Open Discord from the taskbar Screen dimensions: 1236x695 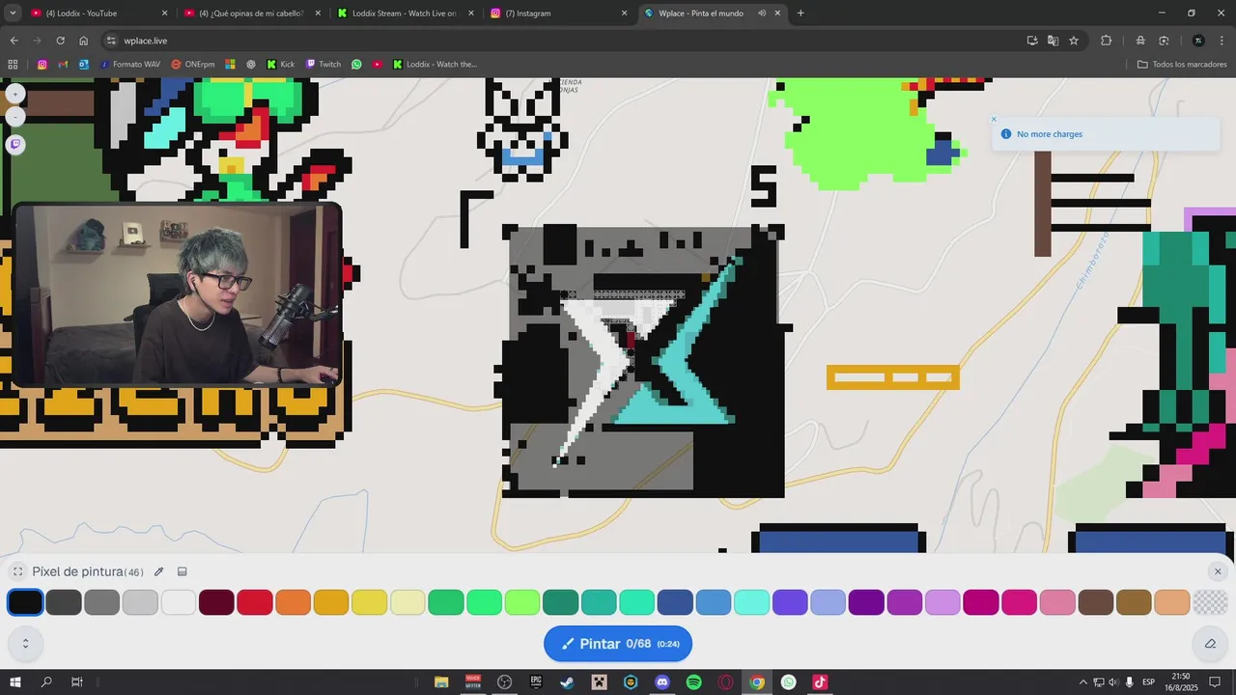tap(662, 682)
